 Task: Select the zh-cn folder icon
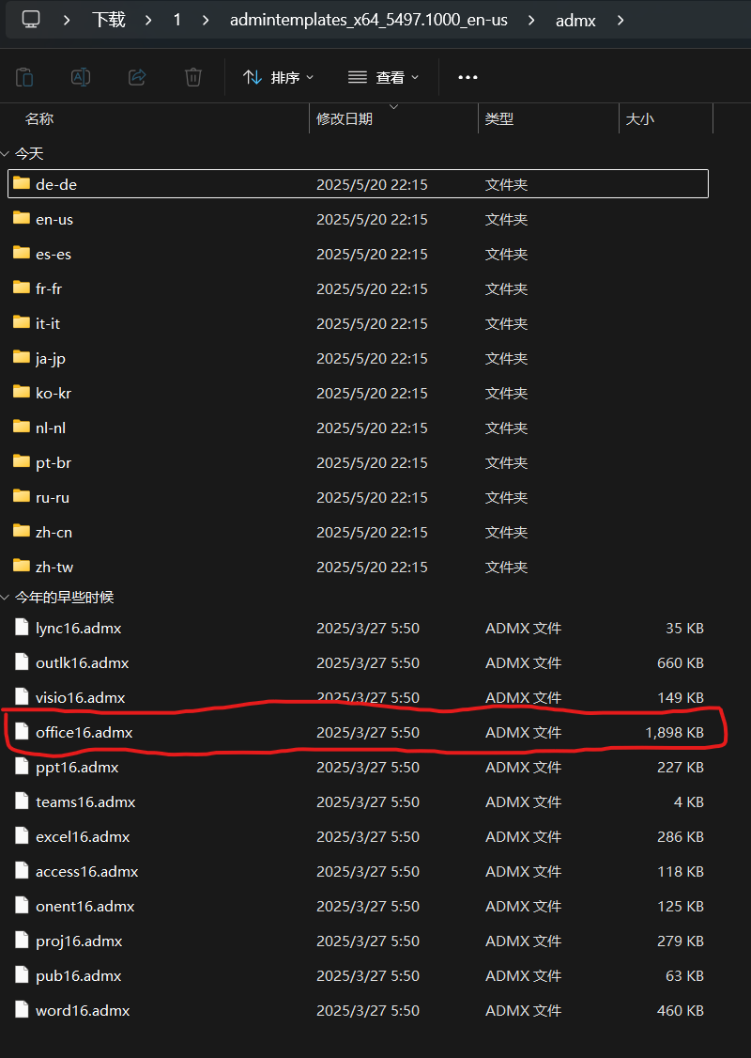click(x=22, y=532)
